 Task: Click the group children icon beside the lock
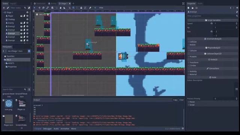[x=85, y=7]
